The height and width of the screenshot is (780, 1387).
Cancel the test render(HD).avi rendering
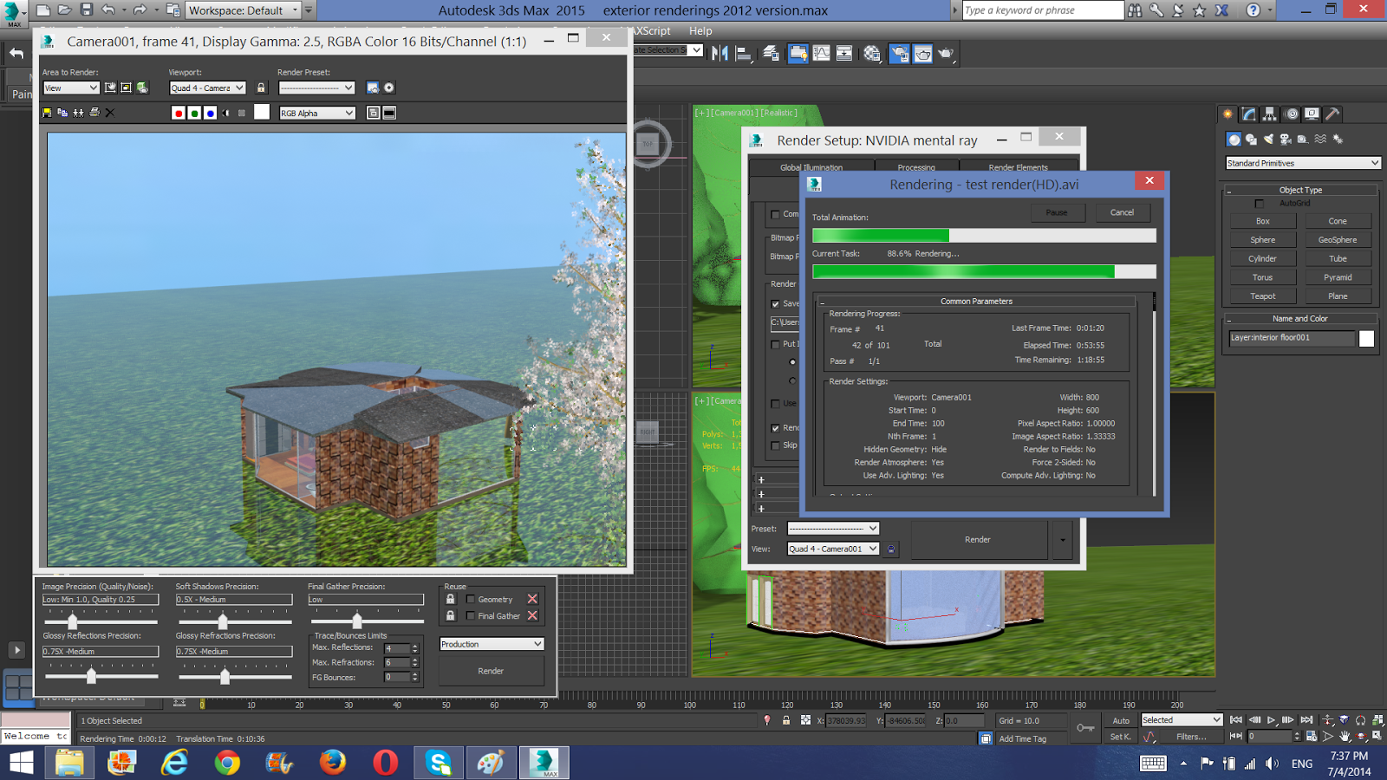tap(1122, 212)
